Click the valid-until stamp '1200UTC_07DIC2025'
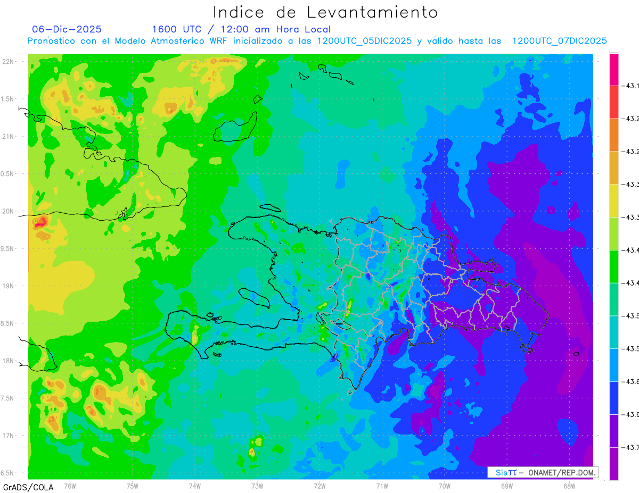 (560, 41)
